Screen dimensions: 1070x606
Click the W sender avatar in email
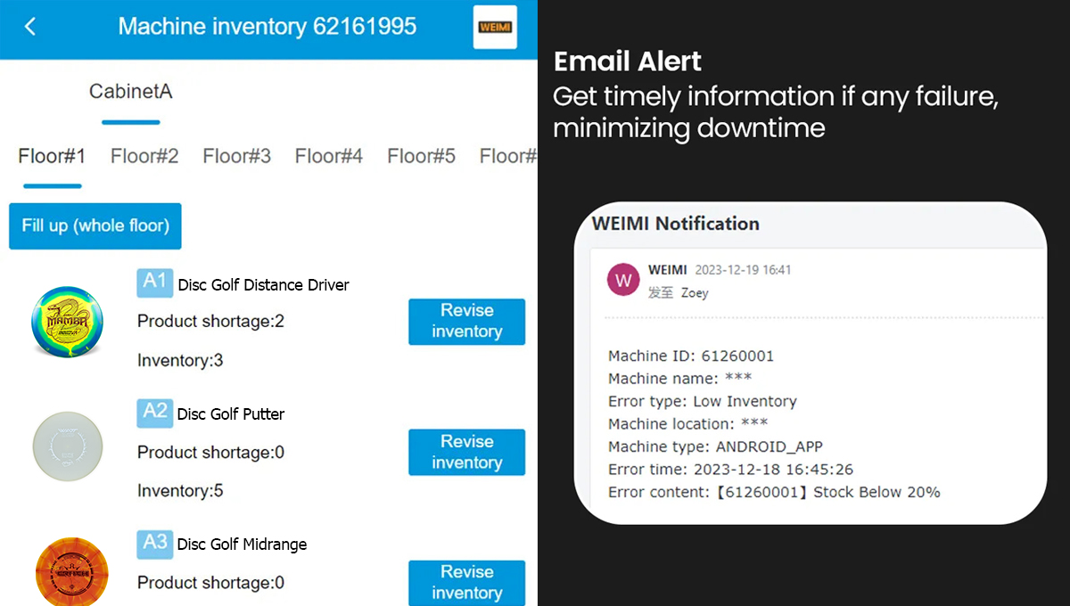623,279
